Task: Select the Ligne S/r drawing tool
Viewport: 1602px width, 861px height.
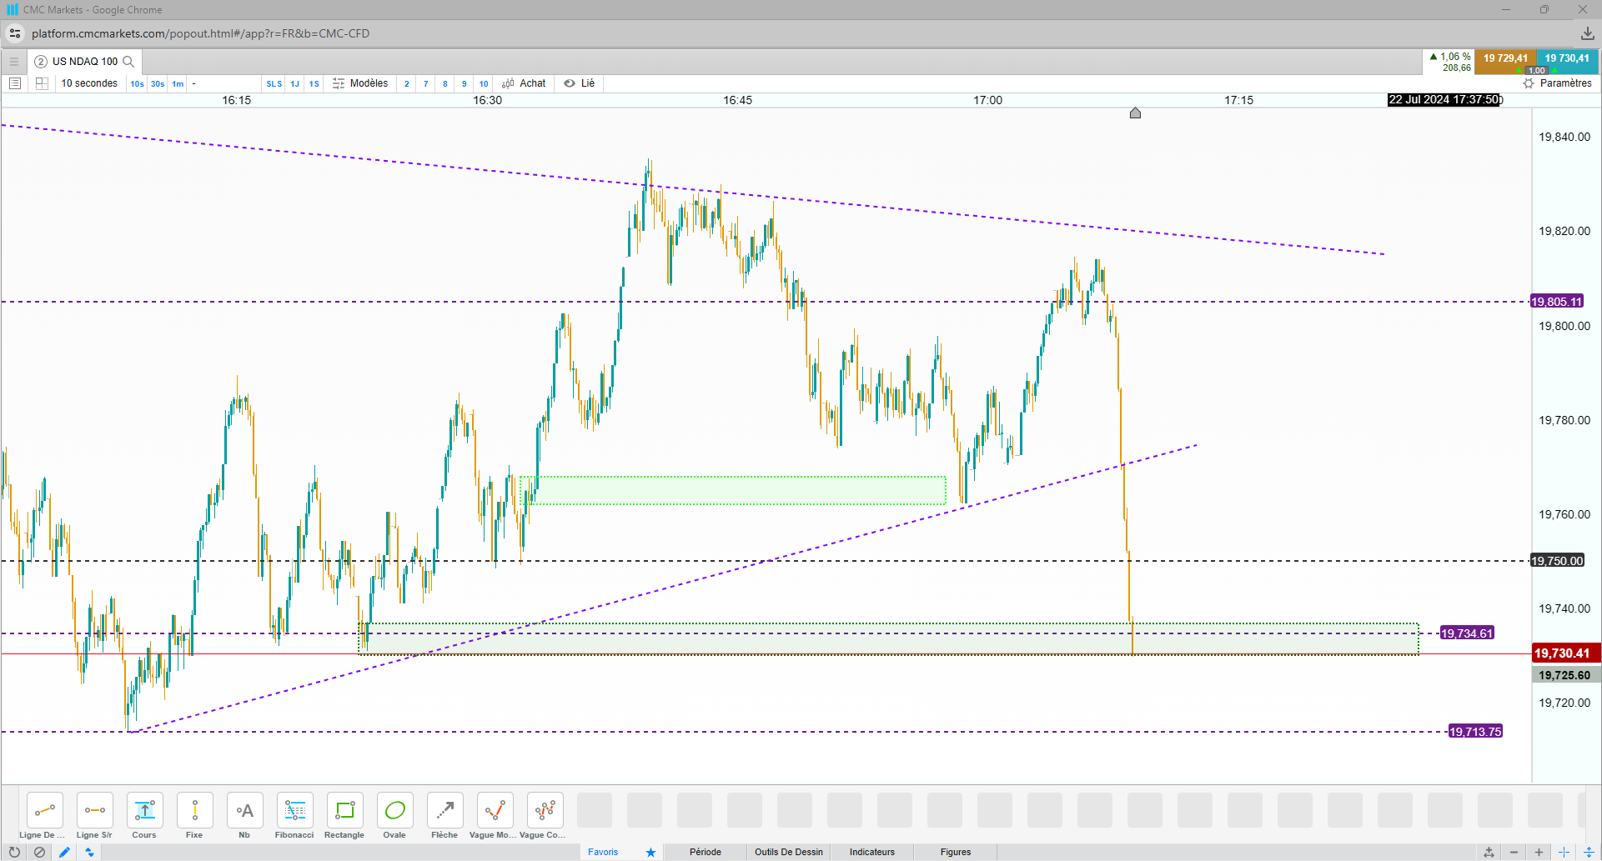Action: (95, 810)
